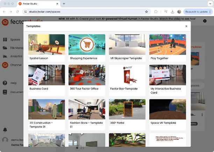
Task: Close the Templates dialog
Action: (186, 26)
